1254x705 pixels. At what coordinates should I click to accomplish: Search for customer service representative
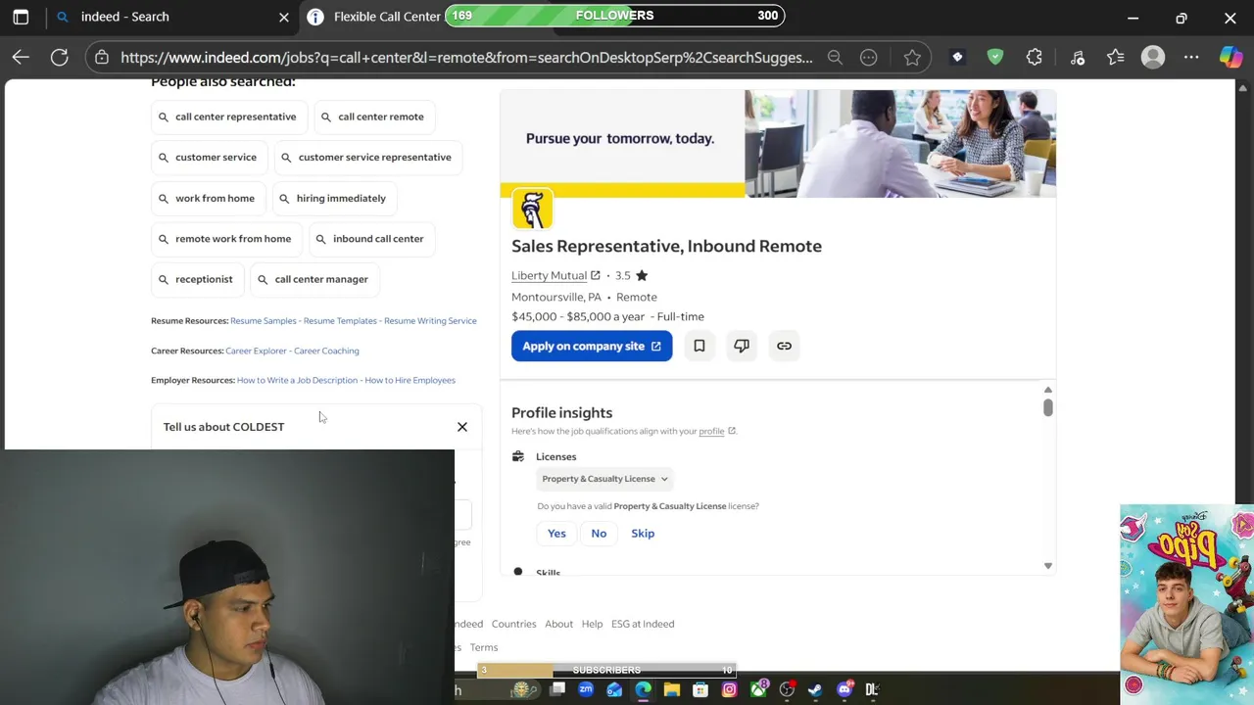click(366, 157)
